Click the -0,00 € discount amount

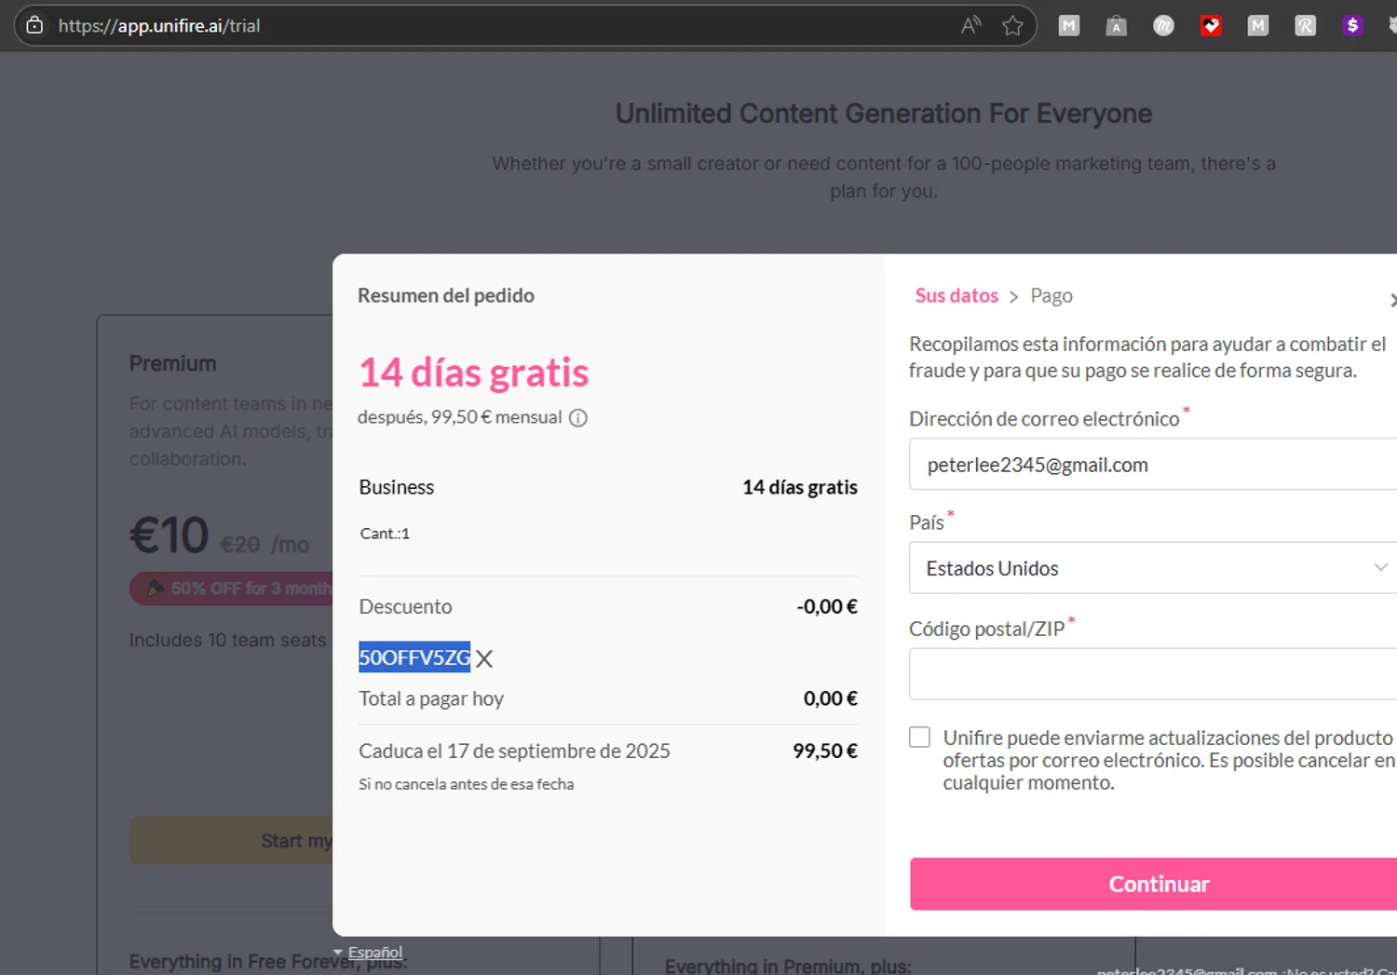point(827,606)
